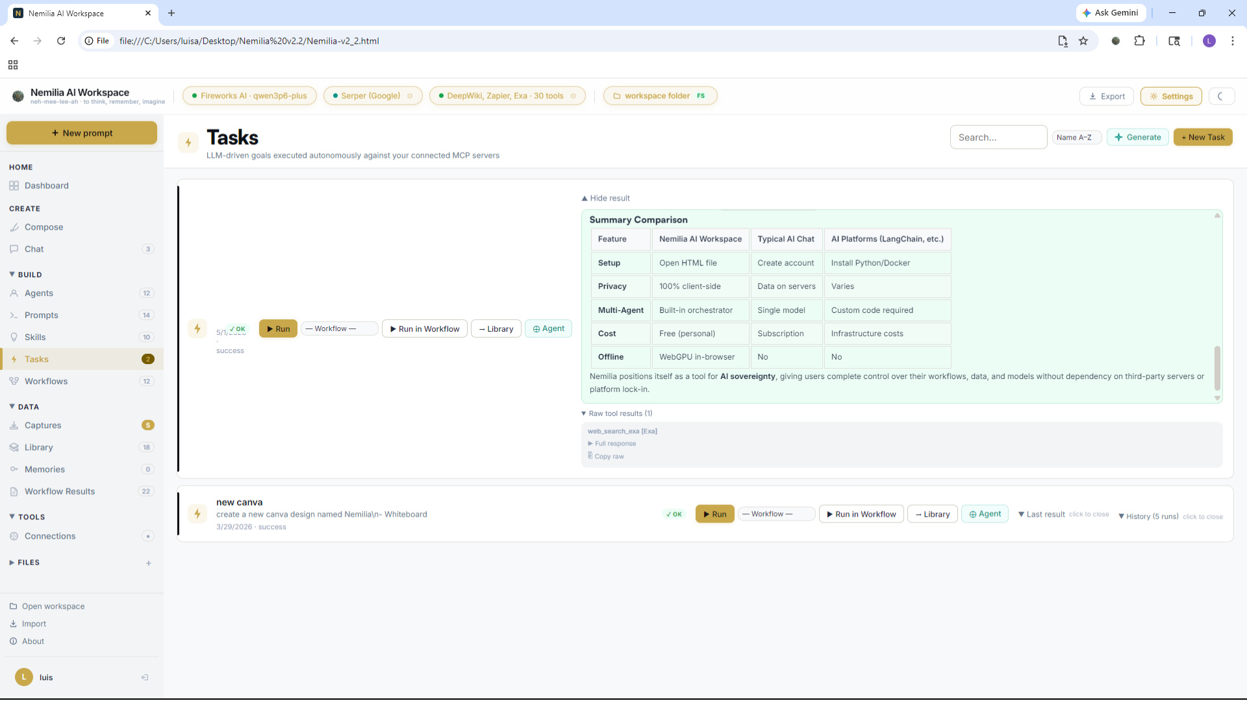Click Ask Gemini in the browser title bar

coord(1111,13)
